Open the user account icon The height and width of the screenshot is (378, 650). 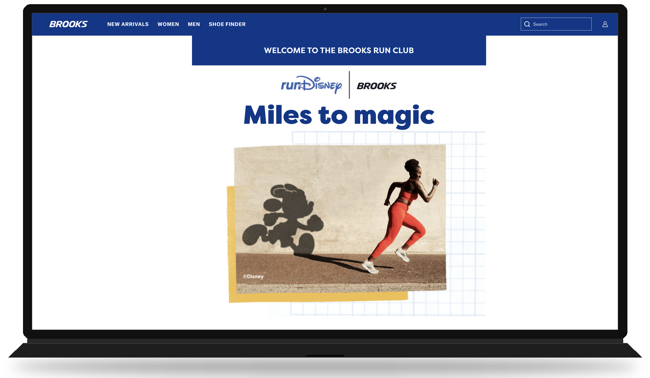click(x=605, y=24)
